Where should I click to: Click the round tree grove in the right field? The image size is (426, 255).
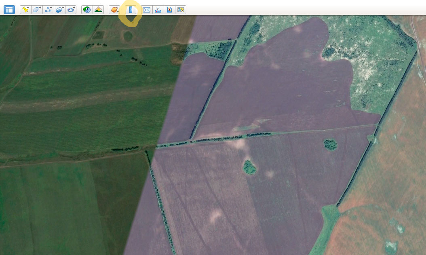click(330, 144)
